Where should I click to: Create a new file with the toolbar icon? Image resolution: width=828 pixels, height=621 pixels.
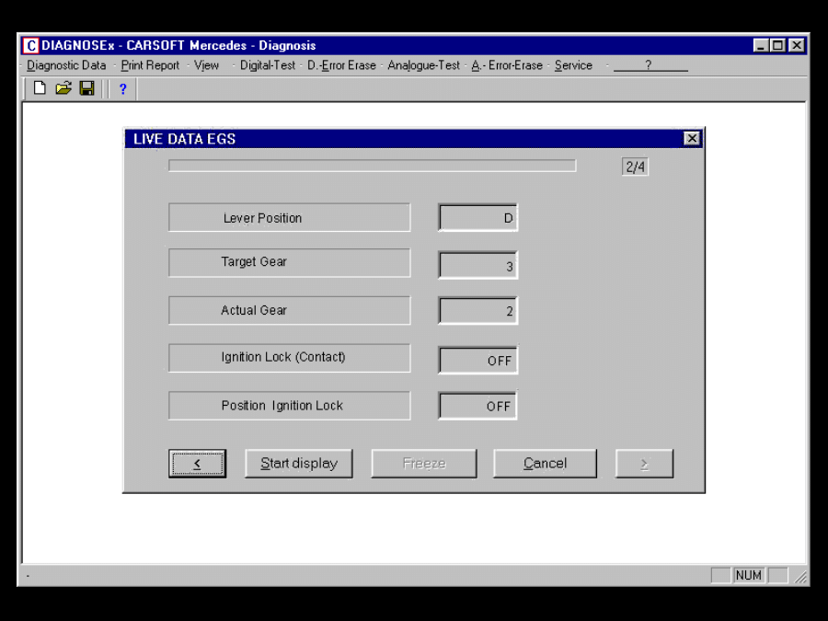point(38,88)
